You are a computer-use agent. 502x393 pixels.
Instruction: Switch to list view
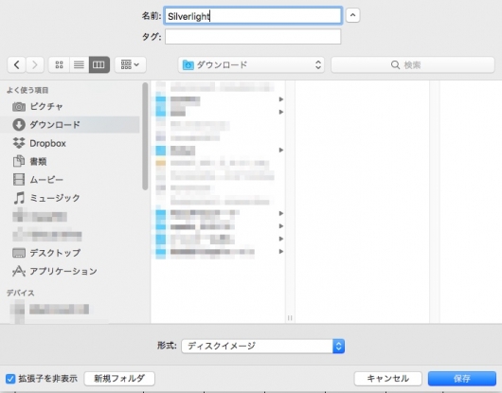pyautogui.click(x=79, y=65)
